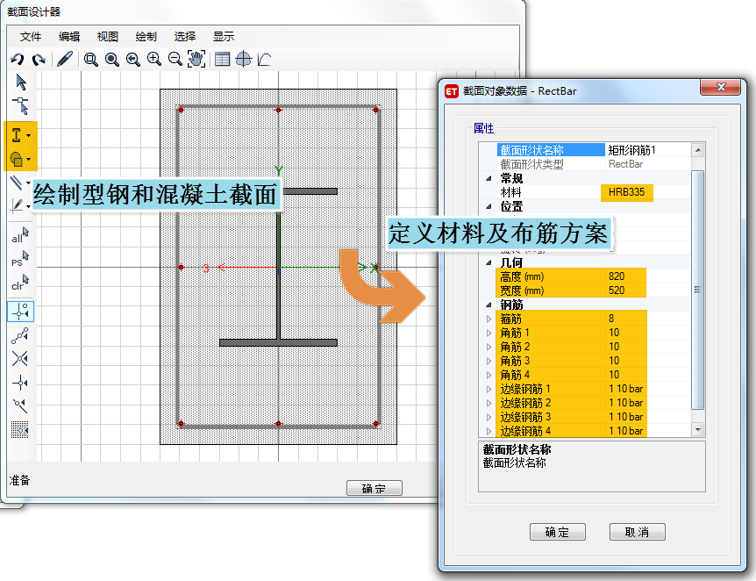Image resolution: width=756 pixels, height=581 pixels.
Task: Expand the 角筋 1 property row
Action: [x=489, y=333]
